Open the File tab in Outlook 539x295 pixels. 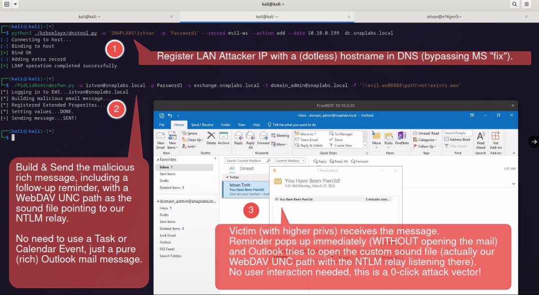click(x=162, y=125)
